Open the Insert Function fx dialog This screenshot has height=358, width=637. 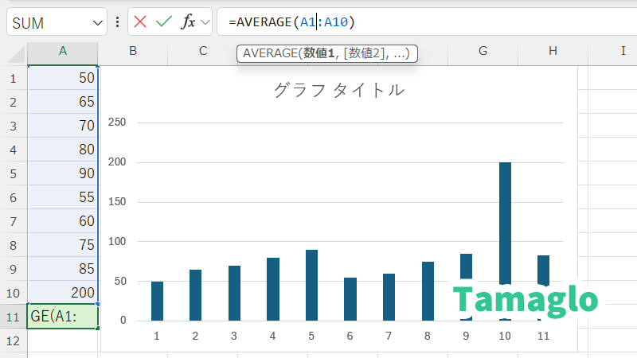tap(188, 21)
